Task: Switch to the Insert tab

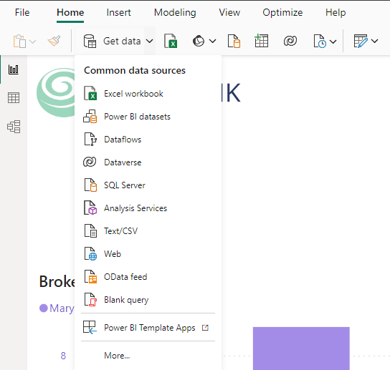Action: tap(118, 12)
